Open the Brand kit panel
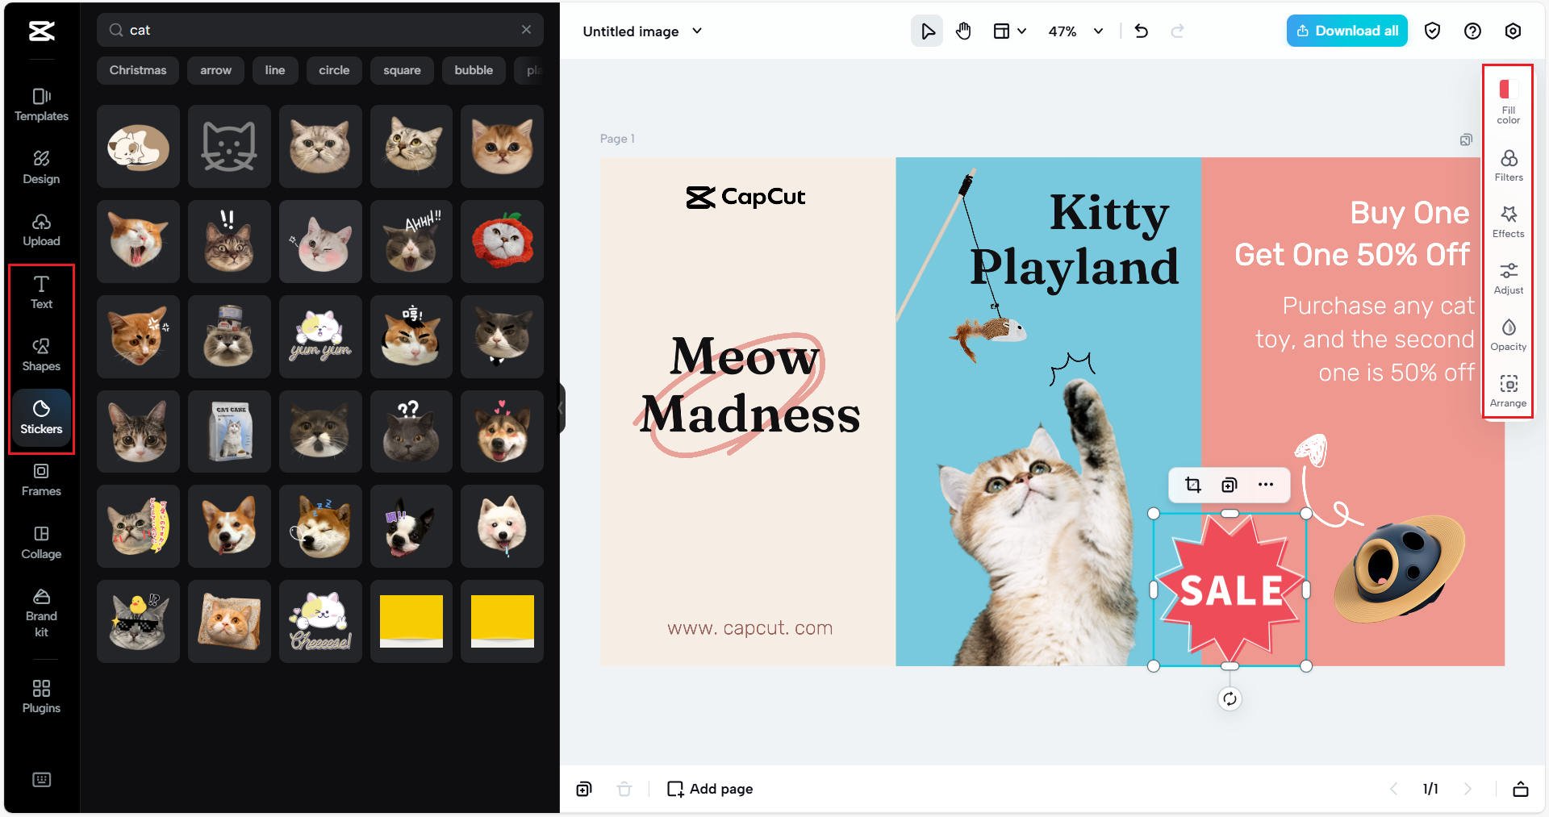Image resolution: width=1549 pixels, height=817 pixels. (x=40, y=613)
